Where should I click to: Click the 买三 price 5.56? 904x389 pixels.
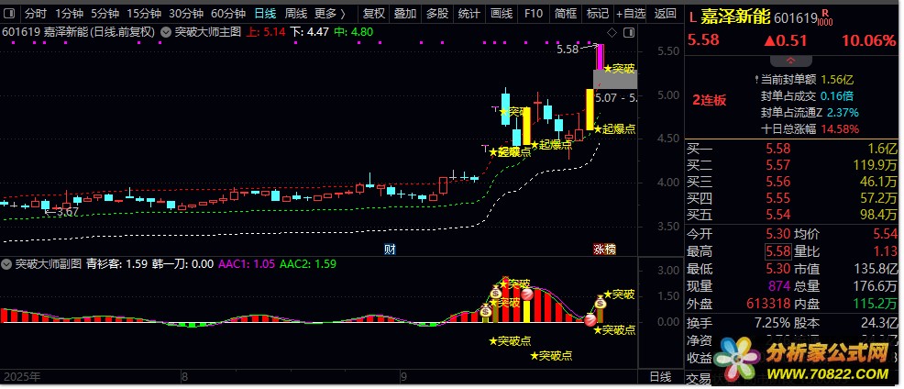click(777, 183)
